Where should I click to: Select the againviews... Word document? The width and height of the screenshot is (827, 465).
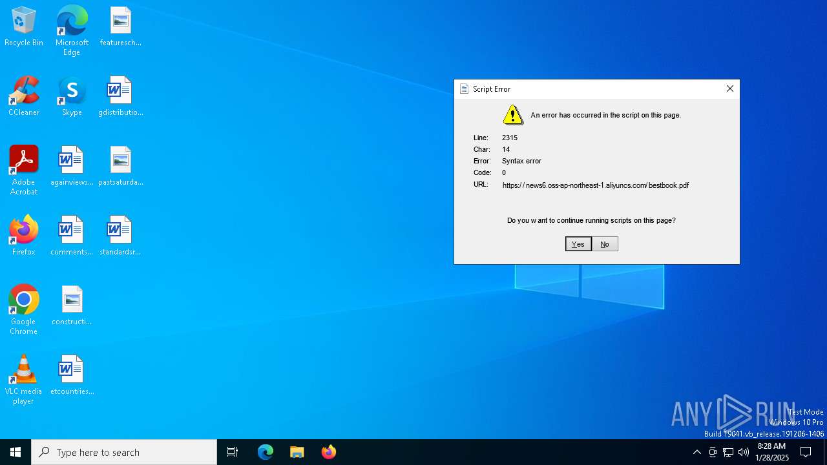coord(72,166)
